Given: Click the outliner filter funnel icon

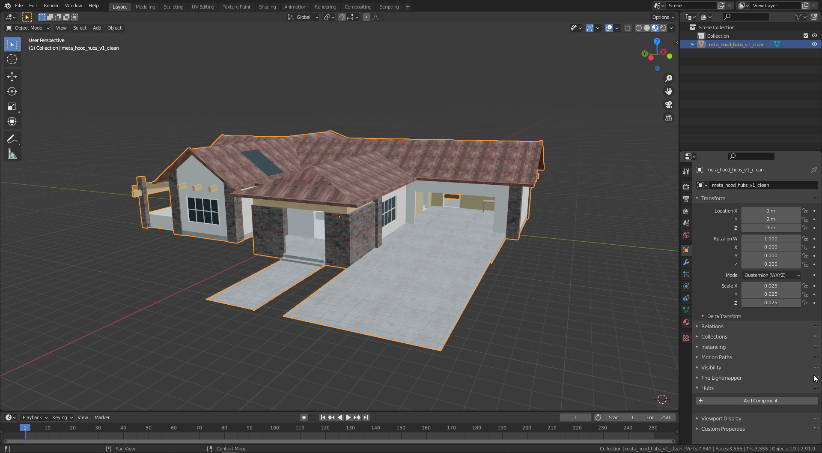Looking at the screenshot, I should (x=798, y=16).
